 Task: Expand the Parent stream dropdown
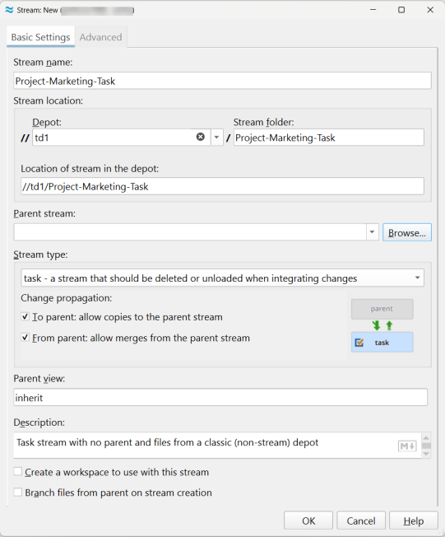pos(372,232)
